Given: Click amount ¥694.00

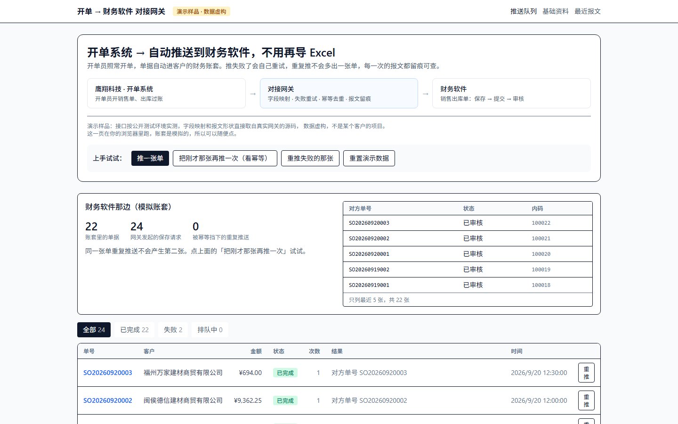Looking at the screenshot, I should 250,373.
